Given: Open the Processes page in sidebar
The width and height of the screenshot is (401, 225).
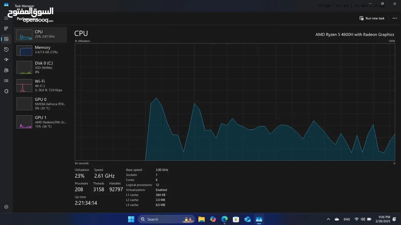Looking at the screenshot, I should pos(6,28).
